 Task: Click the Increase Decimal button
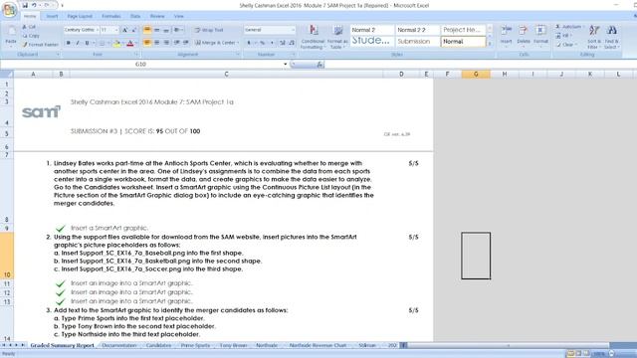(283, 43)
